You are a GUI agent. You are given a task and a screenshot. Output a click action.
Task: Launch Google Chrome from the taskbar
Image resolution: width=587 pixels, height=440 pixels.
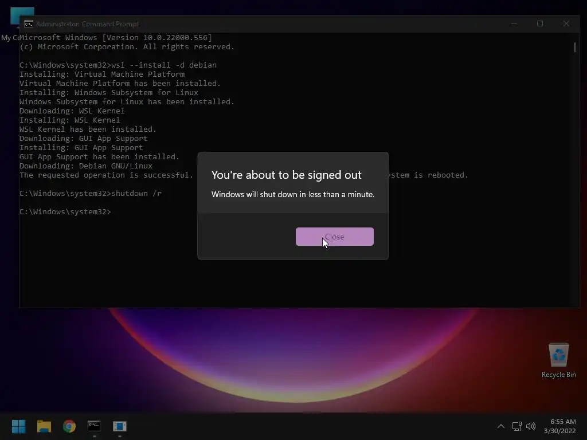(x=69, y=426)
